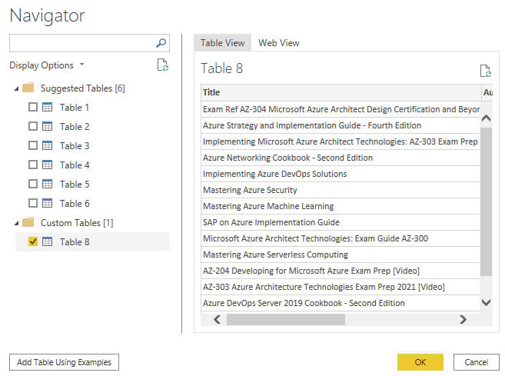
Task: Click the horizontal scroll right arrow
Action: tap(463, 319)
